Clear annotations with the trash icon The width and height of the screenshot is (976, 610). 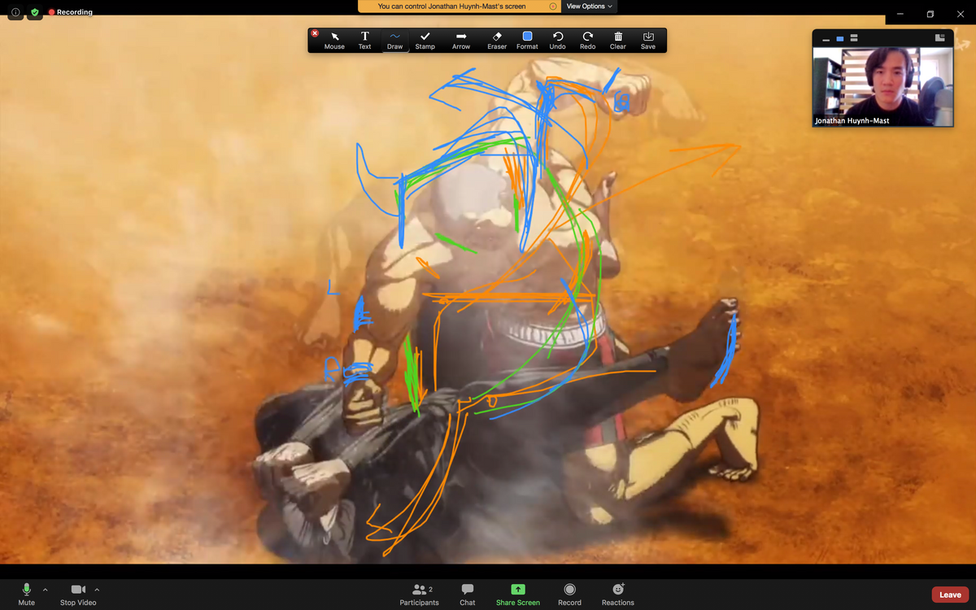(618, 40)
